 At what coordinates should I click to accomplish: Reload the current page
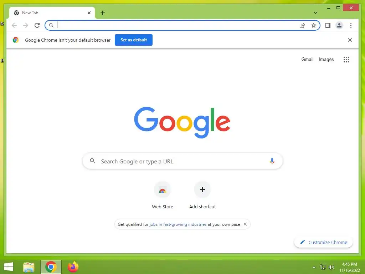tap(37, 25)
